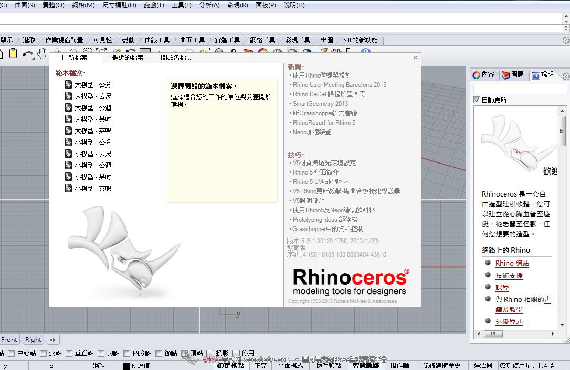
Task: Open the 分析(A) menu
Action: pyautogui.click(x=209, y=5)
